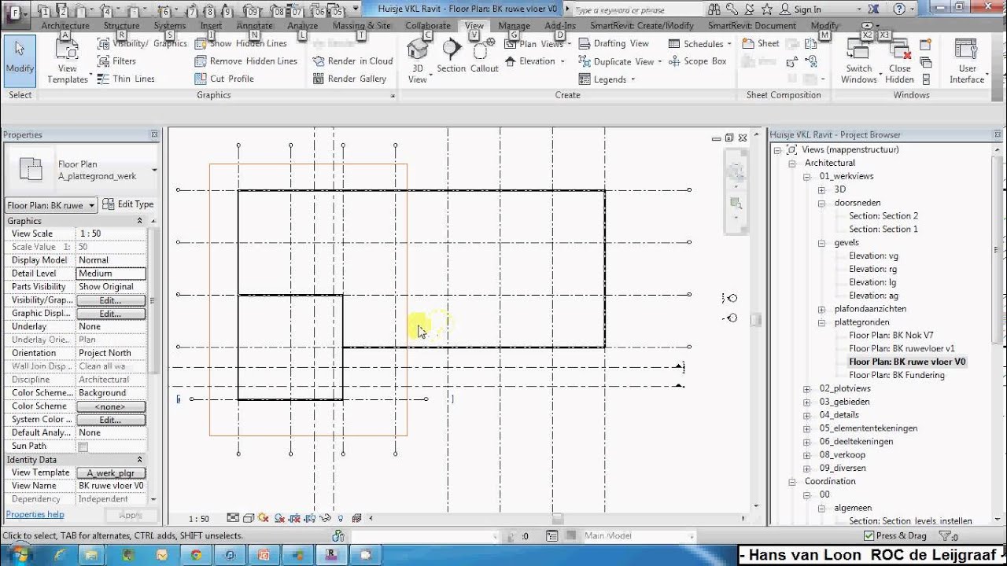The width and height of the screenshot is (1007, 566).
Task: Click the Edit Type button
Action: click(x=128, y=204)
